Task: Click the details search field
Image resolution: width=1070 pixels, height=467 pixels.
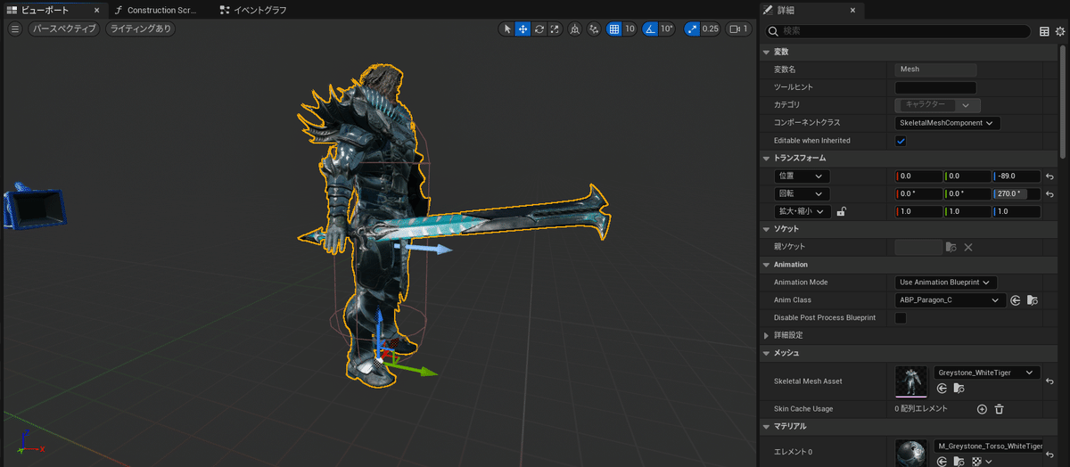Action: point(900,31)
